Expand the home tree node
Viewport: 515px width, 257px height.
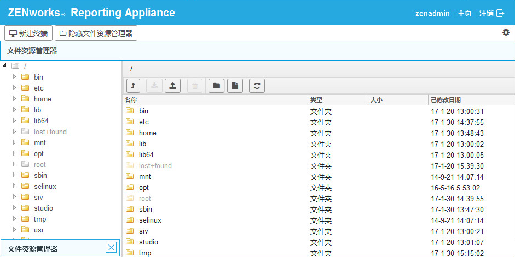click(15, 99)
